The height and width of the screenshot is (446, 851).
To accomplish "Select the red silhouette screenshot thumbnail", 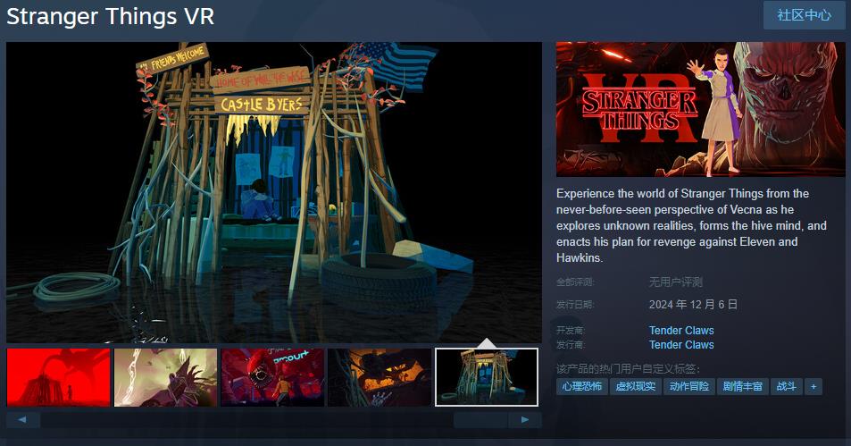I will point(58,377).
